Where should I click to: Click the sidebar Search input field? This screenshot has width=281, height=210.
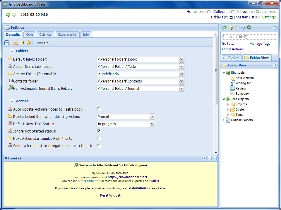coord(249,37)
